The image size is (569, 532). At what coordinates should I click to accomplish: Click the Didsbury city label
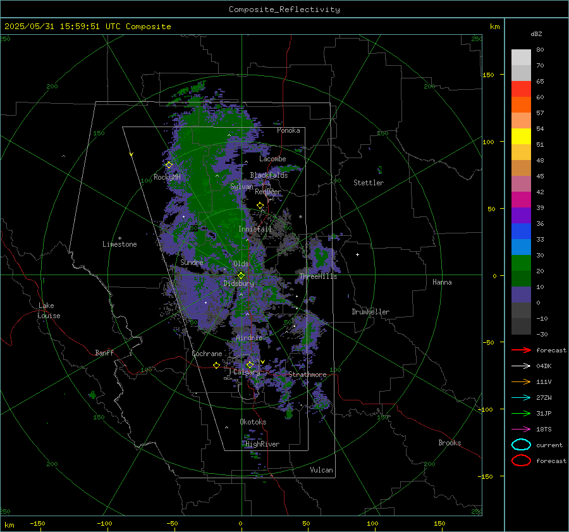239,283
